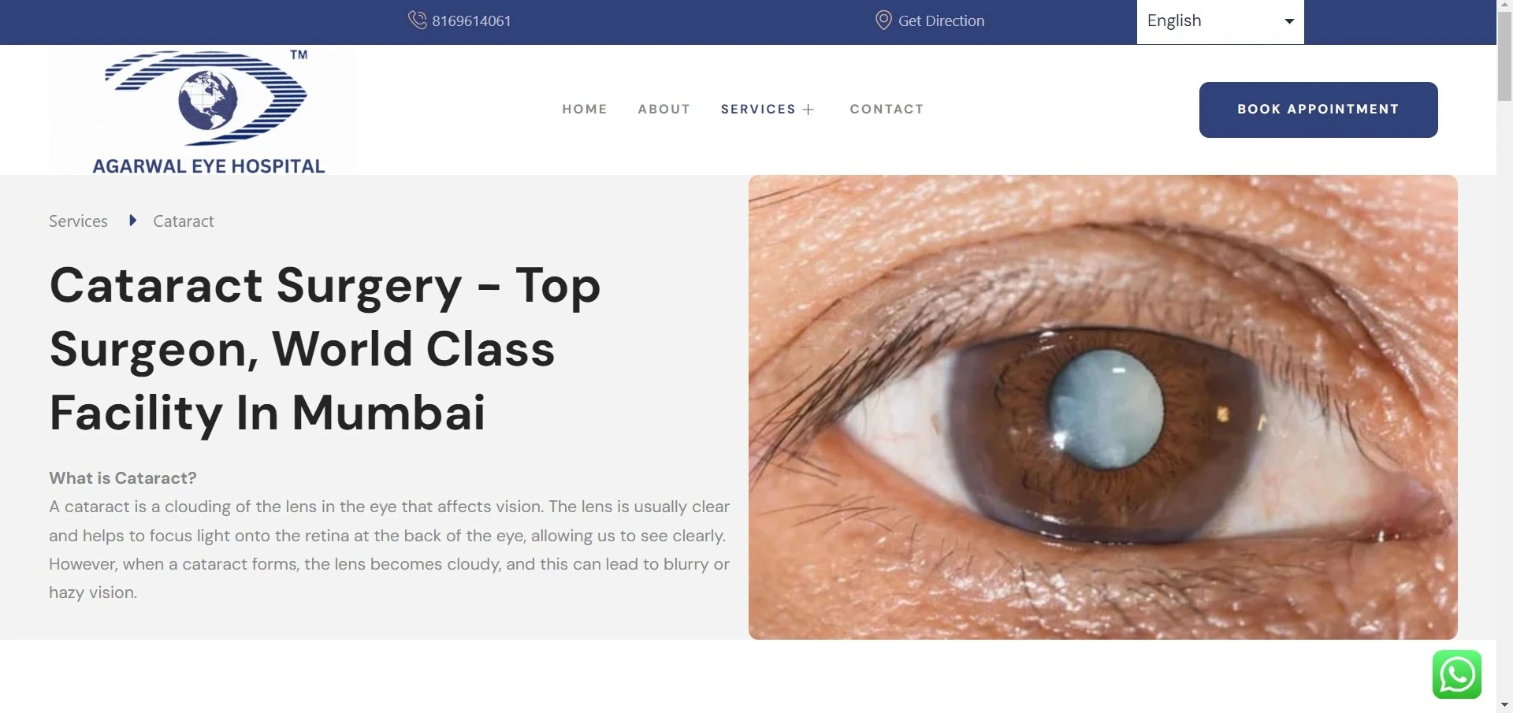1513x713 pixels.
Task: Navigate to the Contact page
Action: coord(887,110)
